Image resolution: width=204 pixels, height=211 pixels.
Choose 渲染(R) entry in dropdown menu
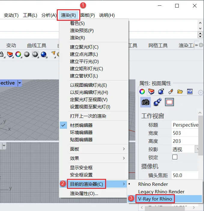[94, 38]
